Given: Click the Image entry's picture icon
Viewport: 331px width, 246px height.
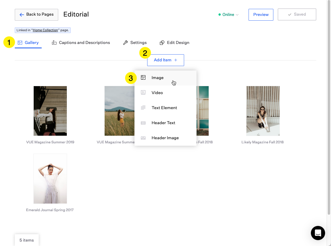Looking at the screenshot, I should click(143, 78).
